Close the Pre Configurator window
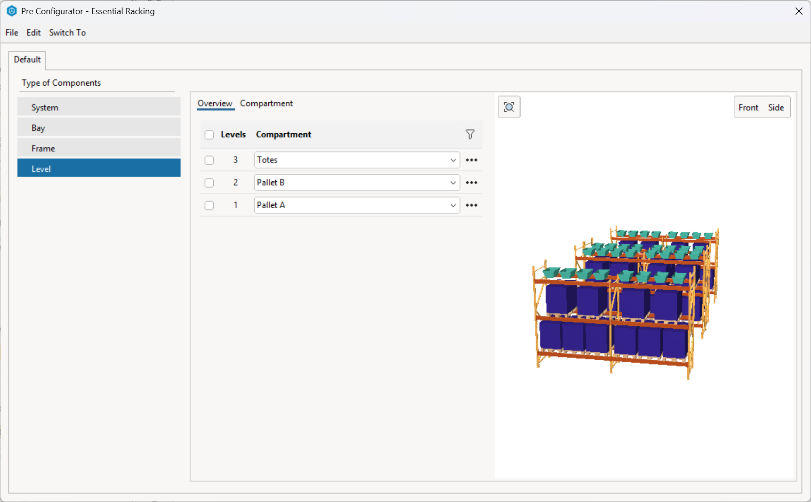 [798, 11]
